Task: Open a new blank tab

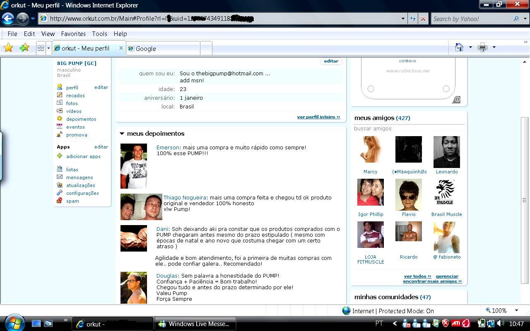Action: [206, 48]
